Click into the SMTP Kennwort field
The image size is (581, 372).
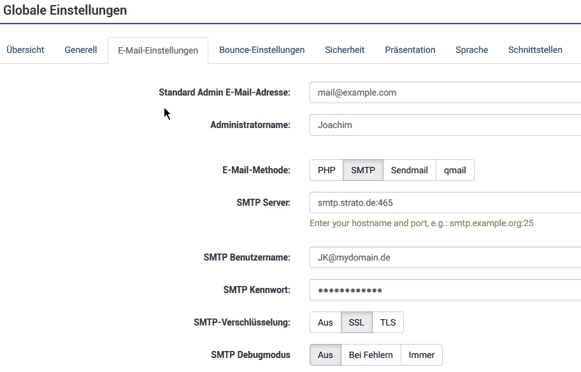tap(445, 290)
